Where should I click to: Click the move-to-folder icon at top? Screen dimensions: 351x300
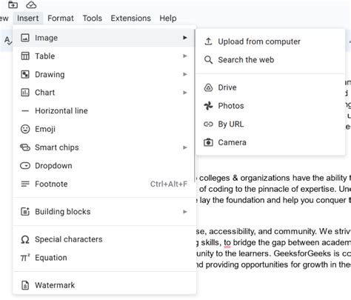[x=13, y=4]
